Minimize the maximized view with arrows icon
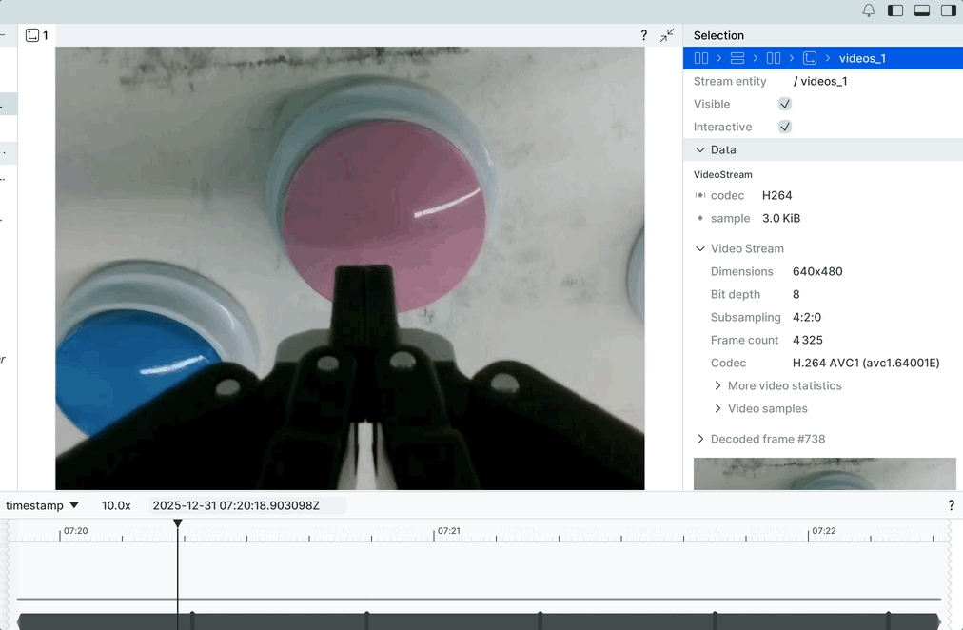Viewport: 963px width, 630px height. tap(667, 35)
